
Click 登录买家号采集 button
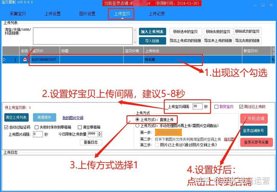click(x=257, y=142)
